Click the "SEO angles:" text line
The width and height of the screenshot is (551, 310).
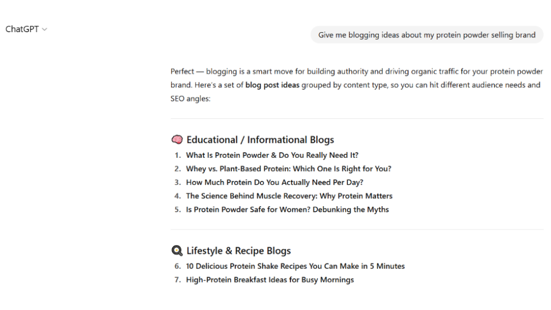(x=191, y=99)
